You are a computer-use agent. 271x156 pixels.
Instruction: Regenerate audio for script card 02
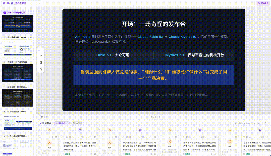[155, 154]
